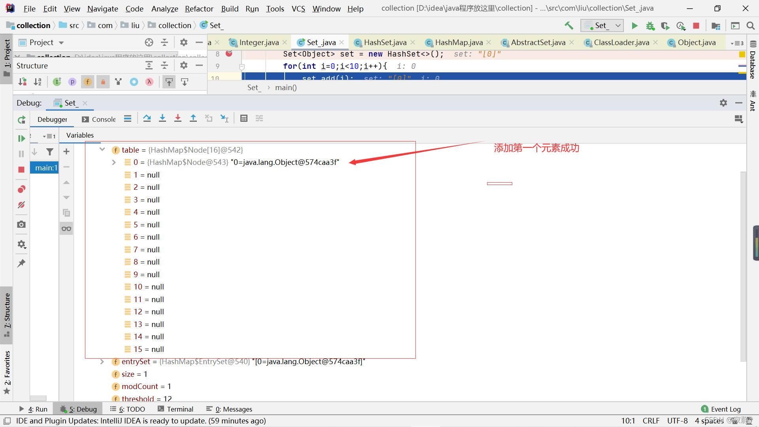
Task: Open Evaluate Expression calculator icon
Action: (244, 118)
